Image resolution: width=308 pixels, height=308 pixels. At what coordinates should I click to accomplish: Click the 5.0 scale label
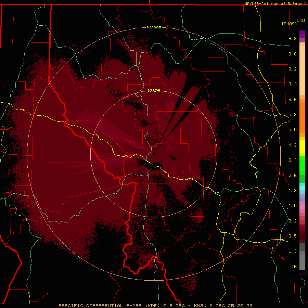coord(293,130)
